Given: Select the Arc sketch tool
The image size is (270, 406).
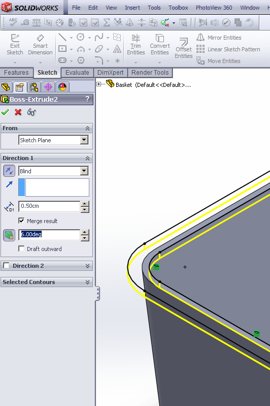Looking at the screenshot, I should click(81, 49).
